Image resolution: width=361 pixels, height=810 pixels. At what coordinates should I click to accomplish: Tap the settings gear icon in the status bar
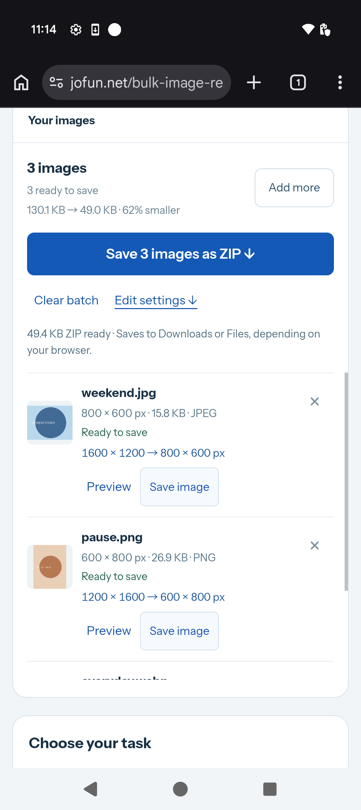[76, 30]
